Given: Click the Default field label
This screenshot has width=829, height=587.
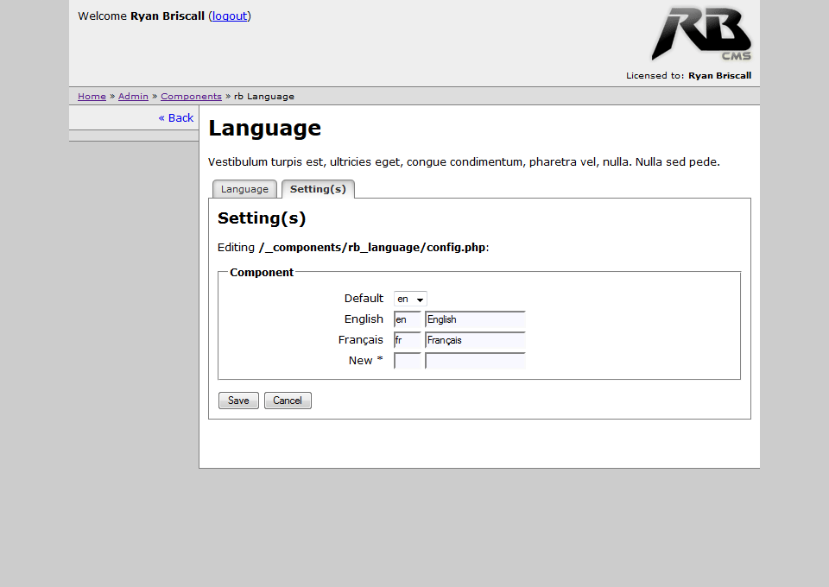Looking at the screenshot, I should 364,299.
